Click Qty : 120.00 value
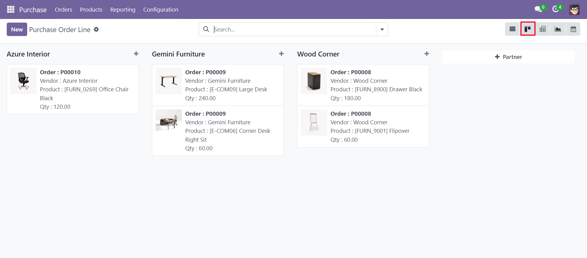This screenshot has width=587, height=258. [55, 107]
